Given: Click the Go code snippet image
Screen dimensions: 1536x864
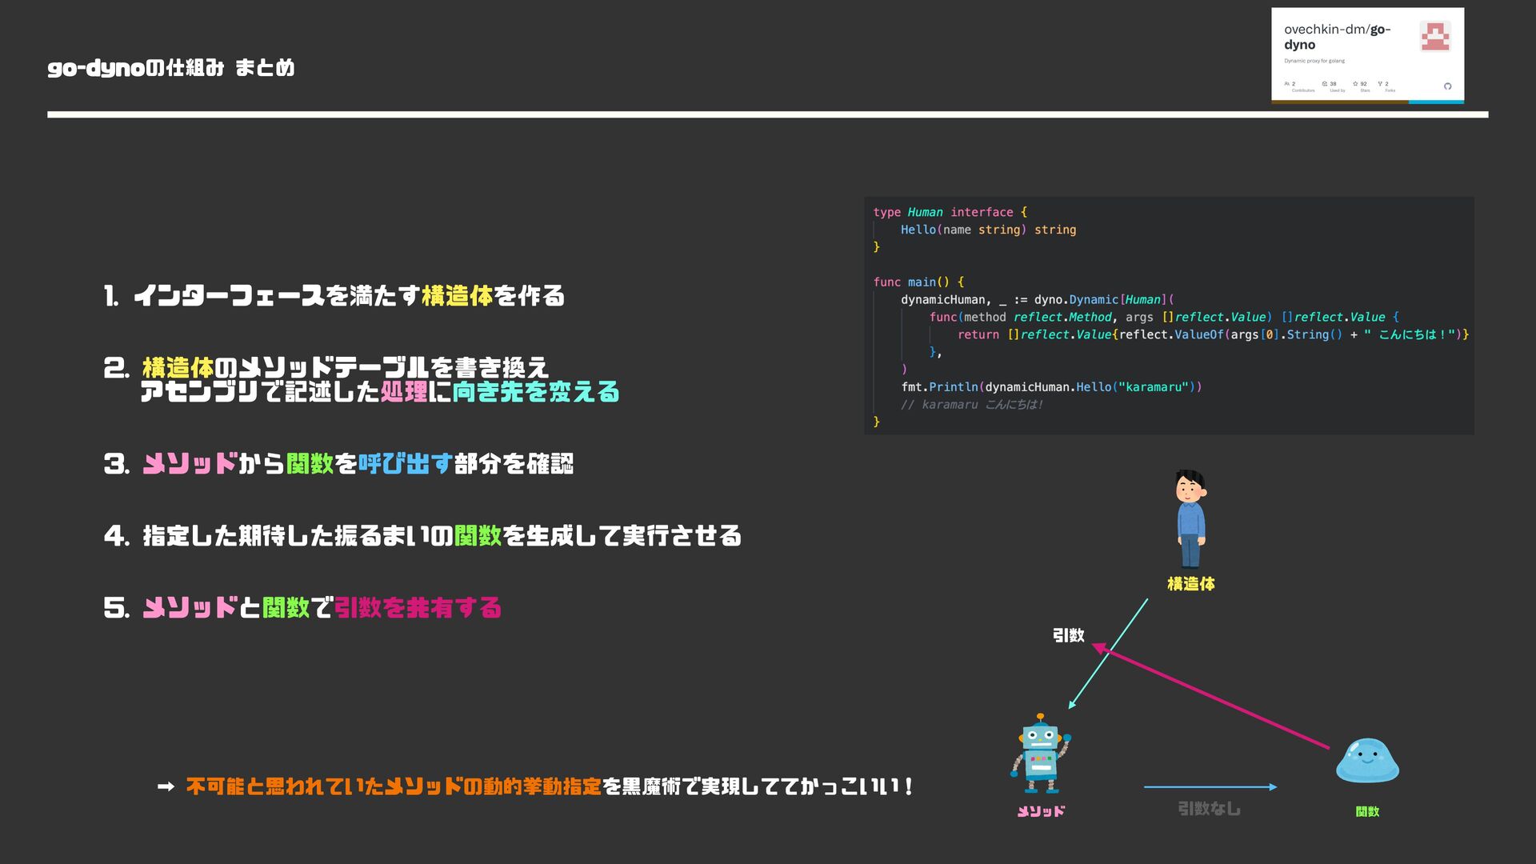Looking at the screenshot, I should 1168,316.
